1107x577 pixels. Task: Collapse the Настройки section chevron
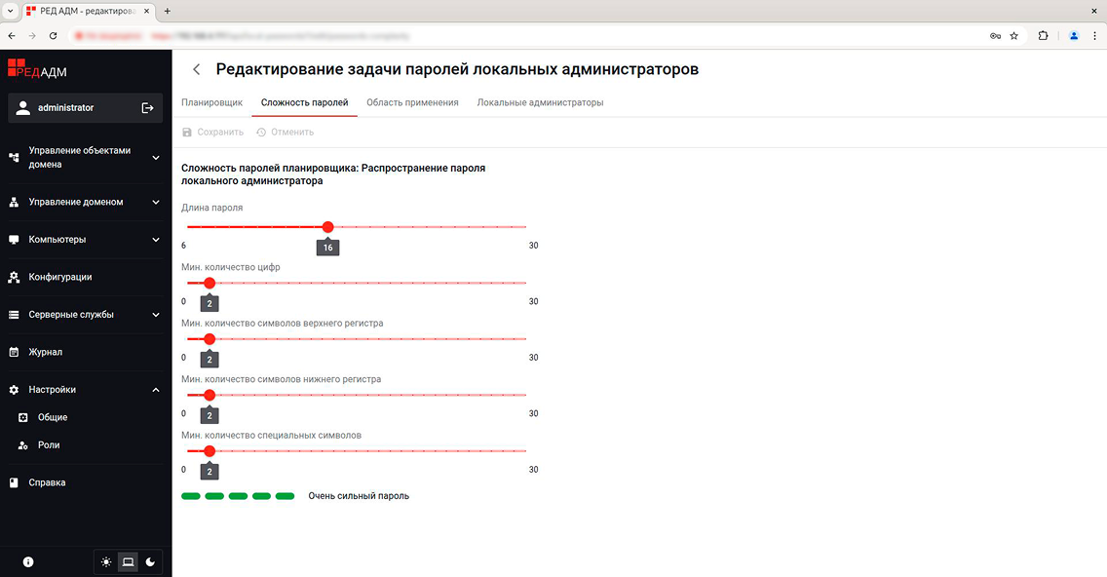(x=156, y=390)
